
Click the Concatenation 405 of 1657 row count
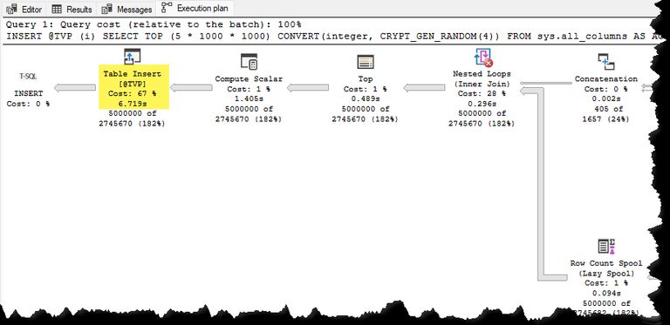[606, 114]
